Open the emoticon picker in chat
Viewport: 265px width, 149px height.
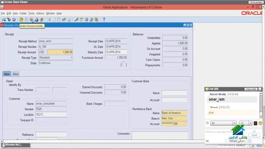click(260, 123)
